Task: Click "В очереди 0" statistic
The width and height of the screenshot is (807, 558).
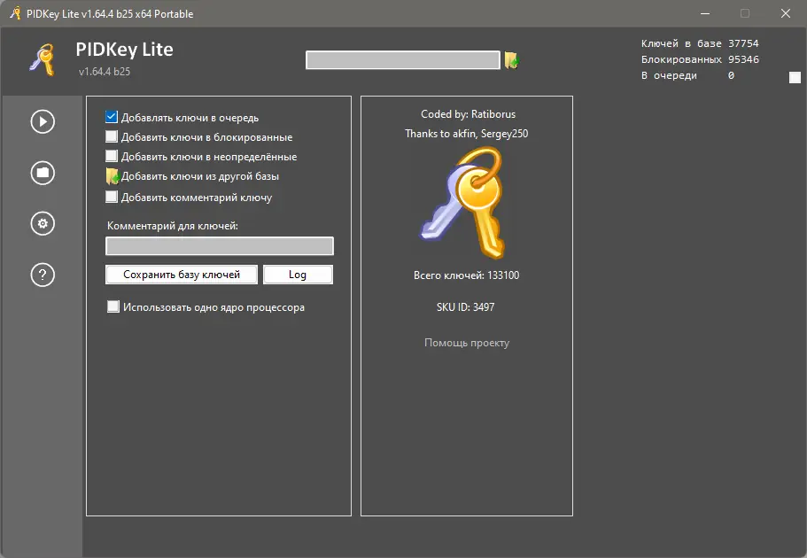Action: (x=687, y=75)
